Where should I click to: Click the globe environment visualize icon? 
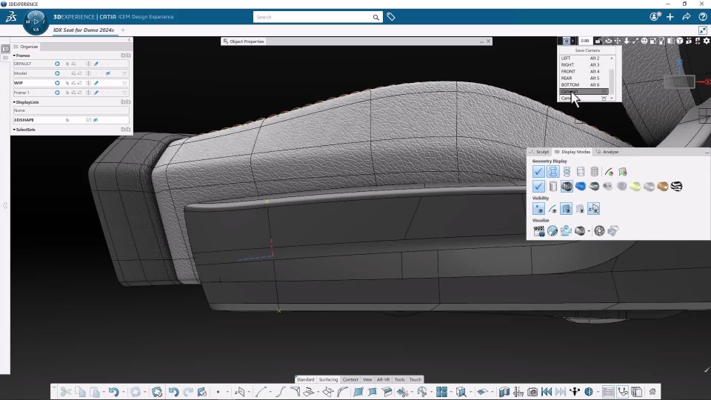(553, 231)
